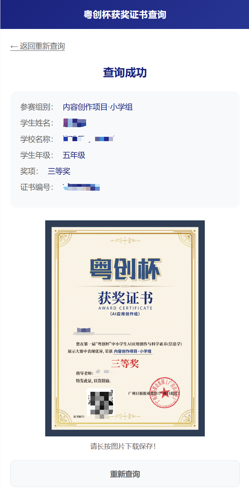This screenshot has height=491, width=249.
Task: Click the 五年级 grade value
Action: pos(74,155)
